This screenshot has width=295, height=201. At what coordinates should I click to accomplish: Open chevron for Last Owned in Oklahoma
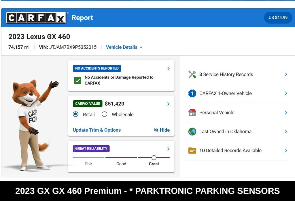(286, 131)
